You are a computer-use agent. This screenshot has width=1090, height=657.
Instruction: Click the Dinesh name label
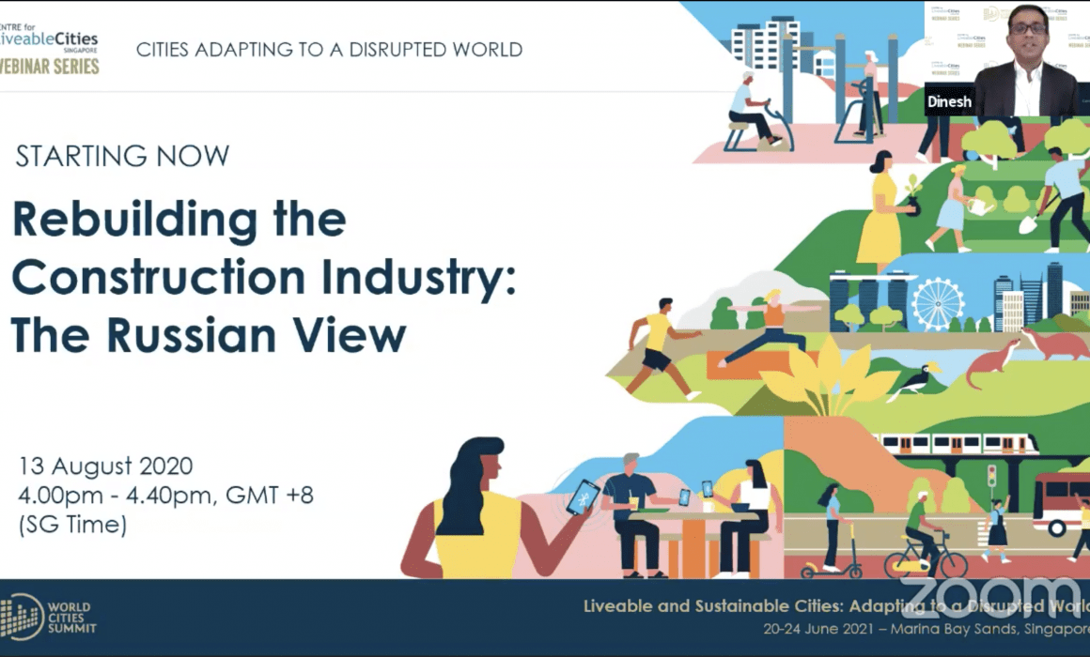click(948, 101)
